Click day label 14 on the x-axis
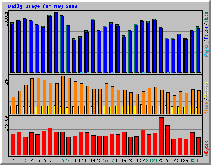The image size is (211, 165). tap(93, 160)
